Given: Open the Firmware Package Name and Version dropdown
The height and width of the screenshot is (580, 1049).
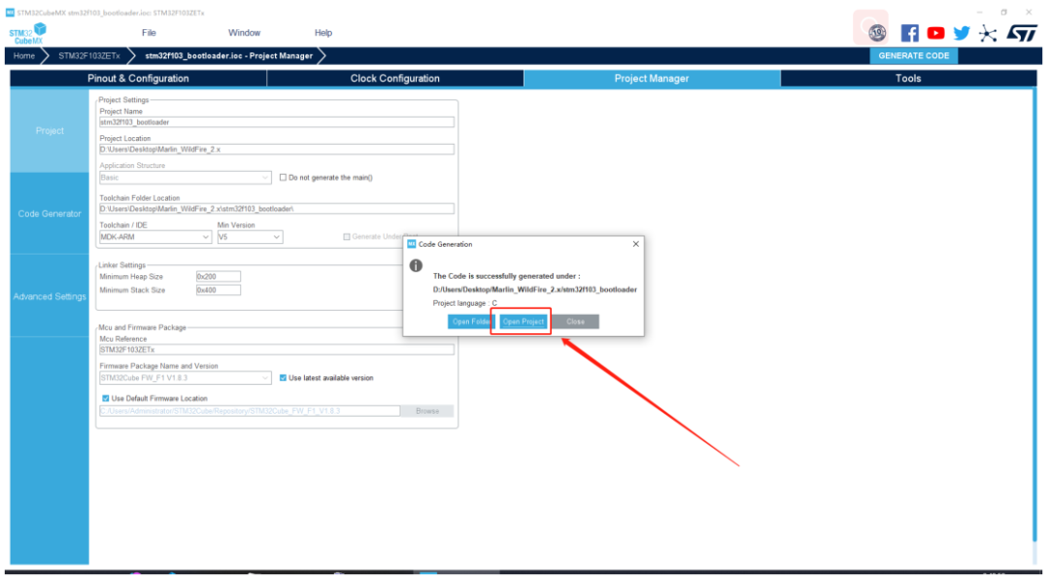Looking at the screenshot, I should point(185,378).
